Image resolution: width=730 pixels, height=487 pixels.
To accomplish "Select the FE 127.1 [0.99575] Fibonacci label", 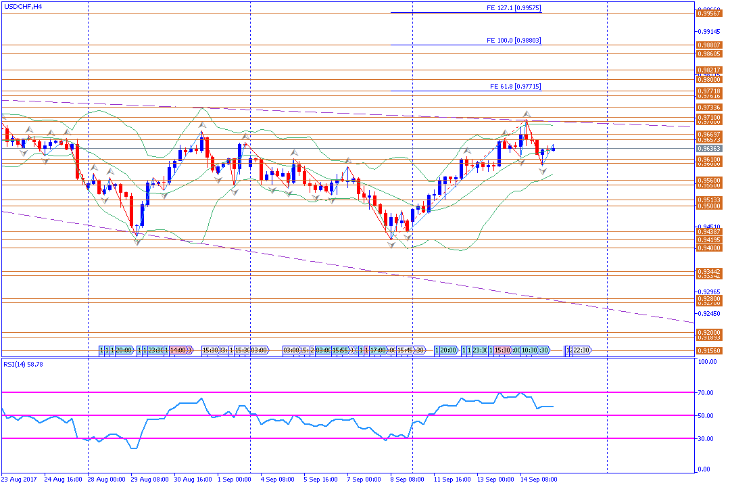I will tap(514, 8).
